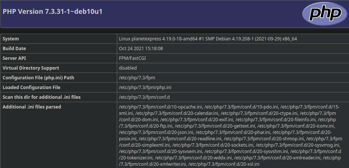Click the 20-xsl.ini path text
The image size is (349, 168).
(x=224, y=164)
